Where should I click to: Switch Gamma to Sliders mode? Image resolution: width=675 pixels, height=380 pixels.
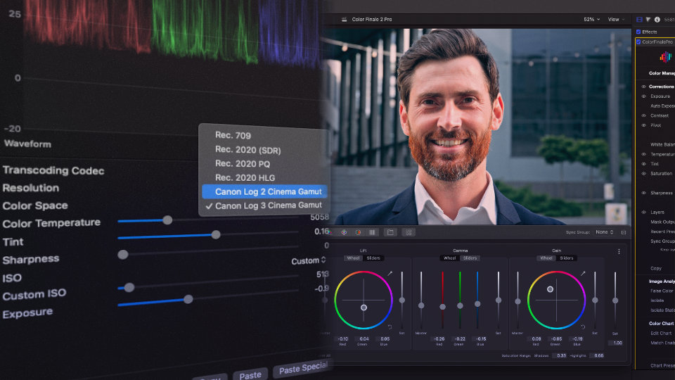click(470, 258)
